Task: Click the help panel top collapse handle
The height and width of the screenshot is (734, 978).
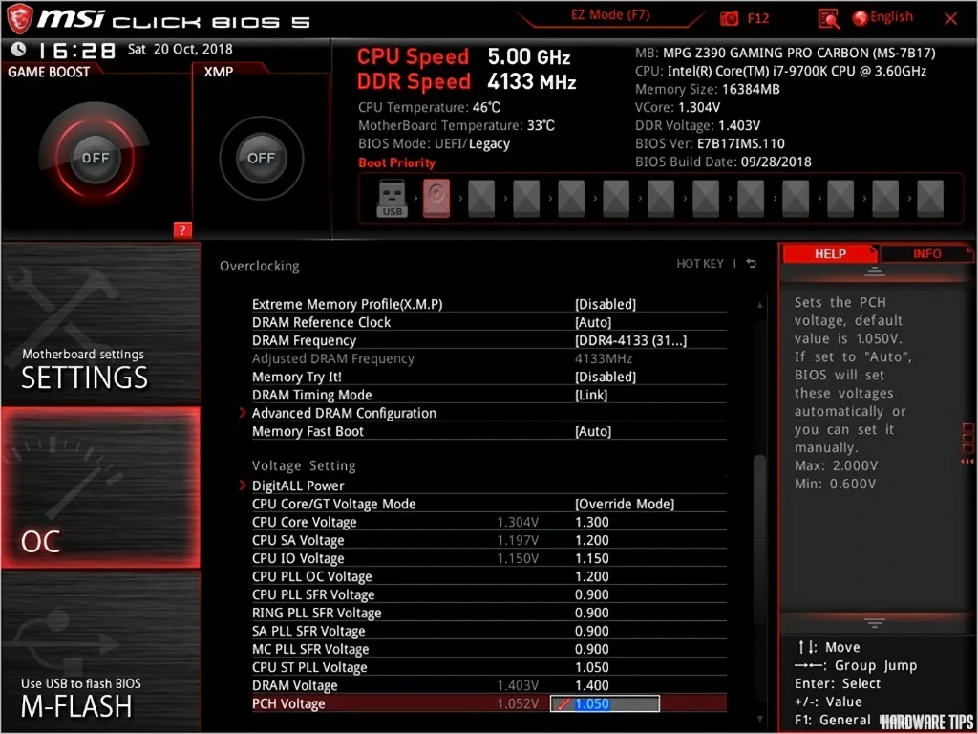Action: [875, 270]
